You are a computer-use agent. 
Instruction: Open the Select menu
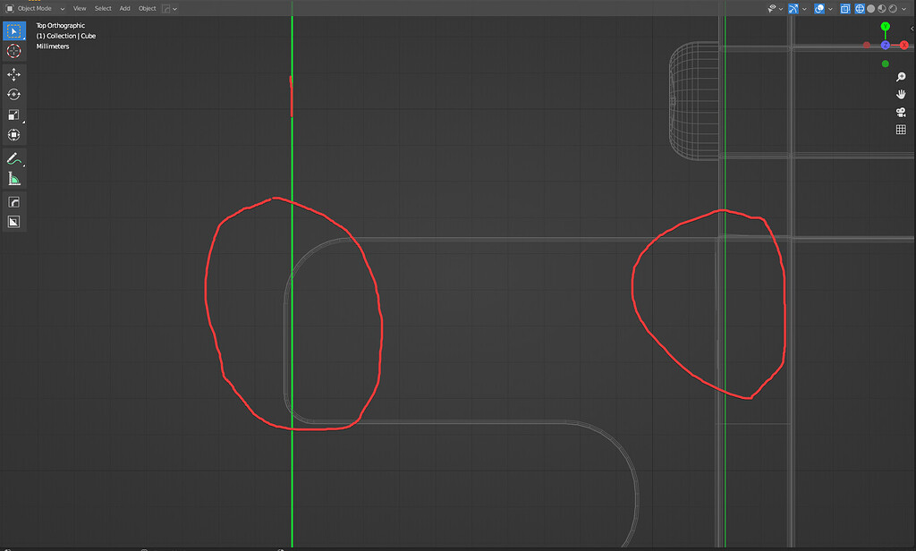103,9
